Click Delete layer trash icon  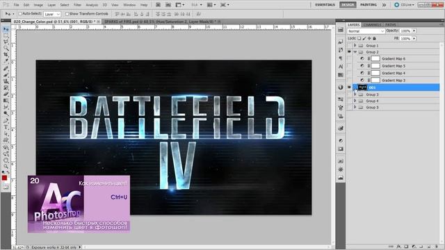pos(437,247)
